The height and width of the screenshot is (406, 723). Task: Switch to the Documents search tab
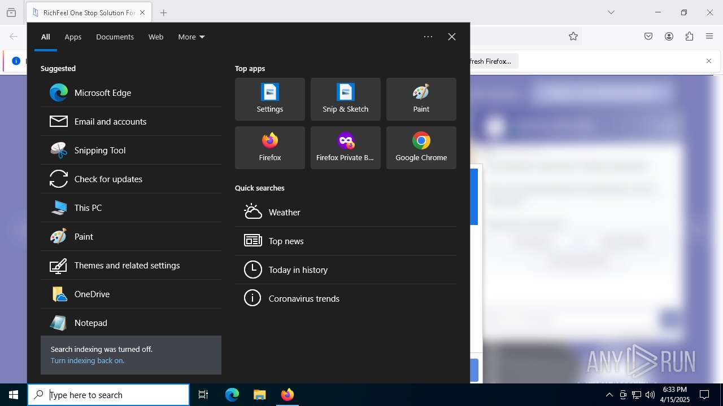tap(115, 37)
